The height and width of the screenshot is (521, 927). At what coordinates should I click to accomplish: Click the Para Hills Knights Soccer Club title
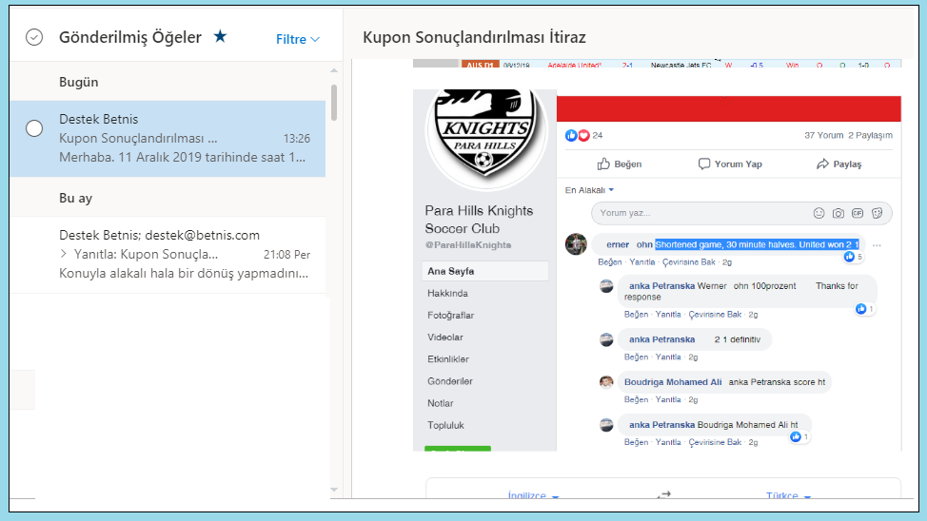(x=479, y=220)
